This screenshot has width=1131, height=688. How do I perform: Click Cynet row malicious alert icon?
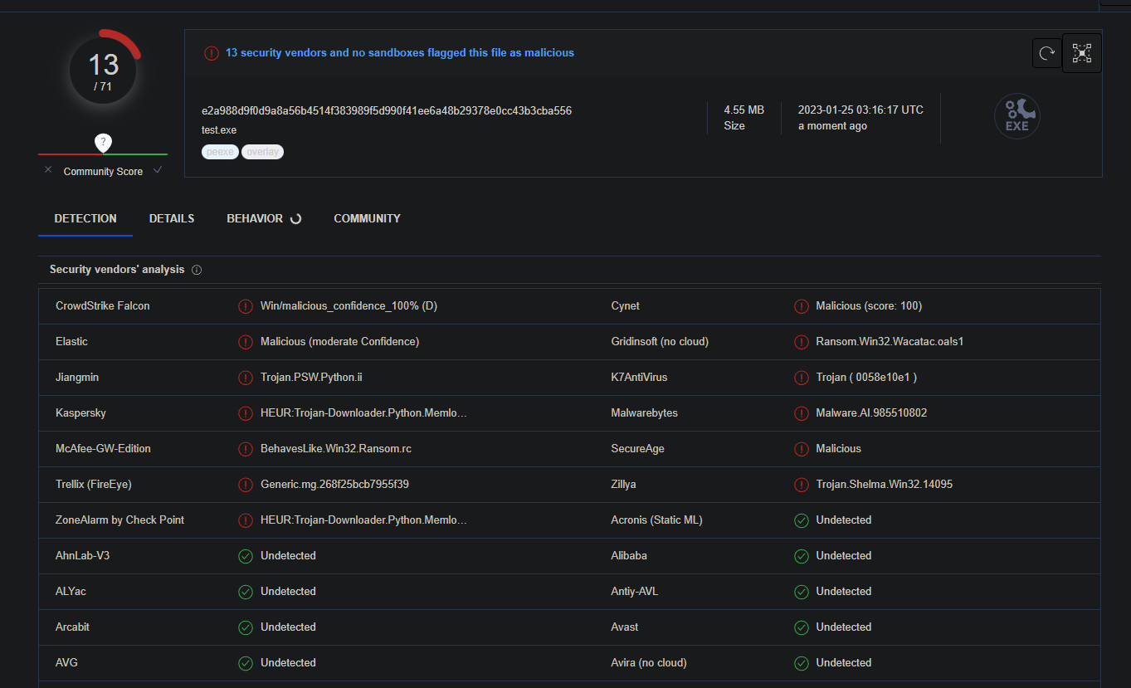pyautogui.click(x=802, y=306)
